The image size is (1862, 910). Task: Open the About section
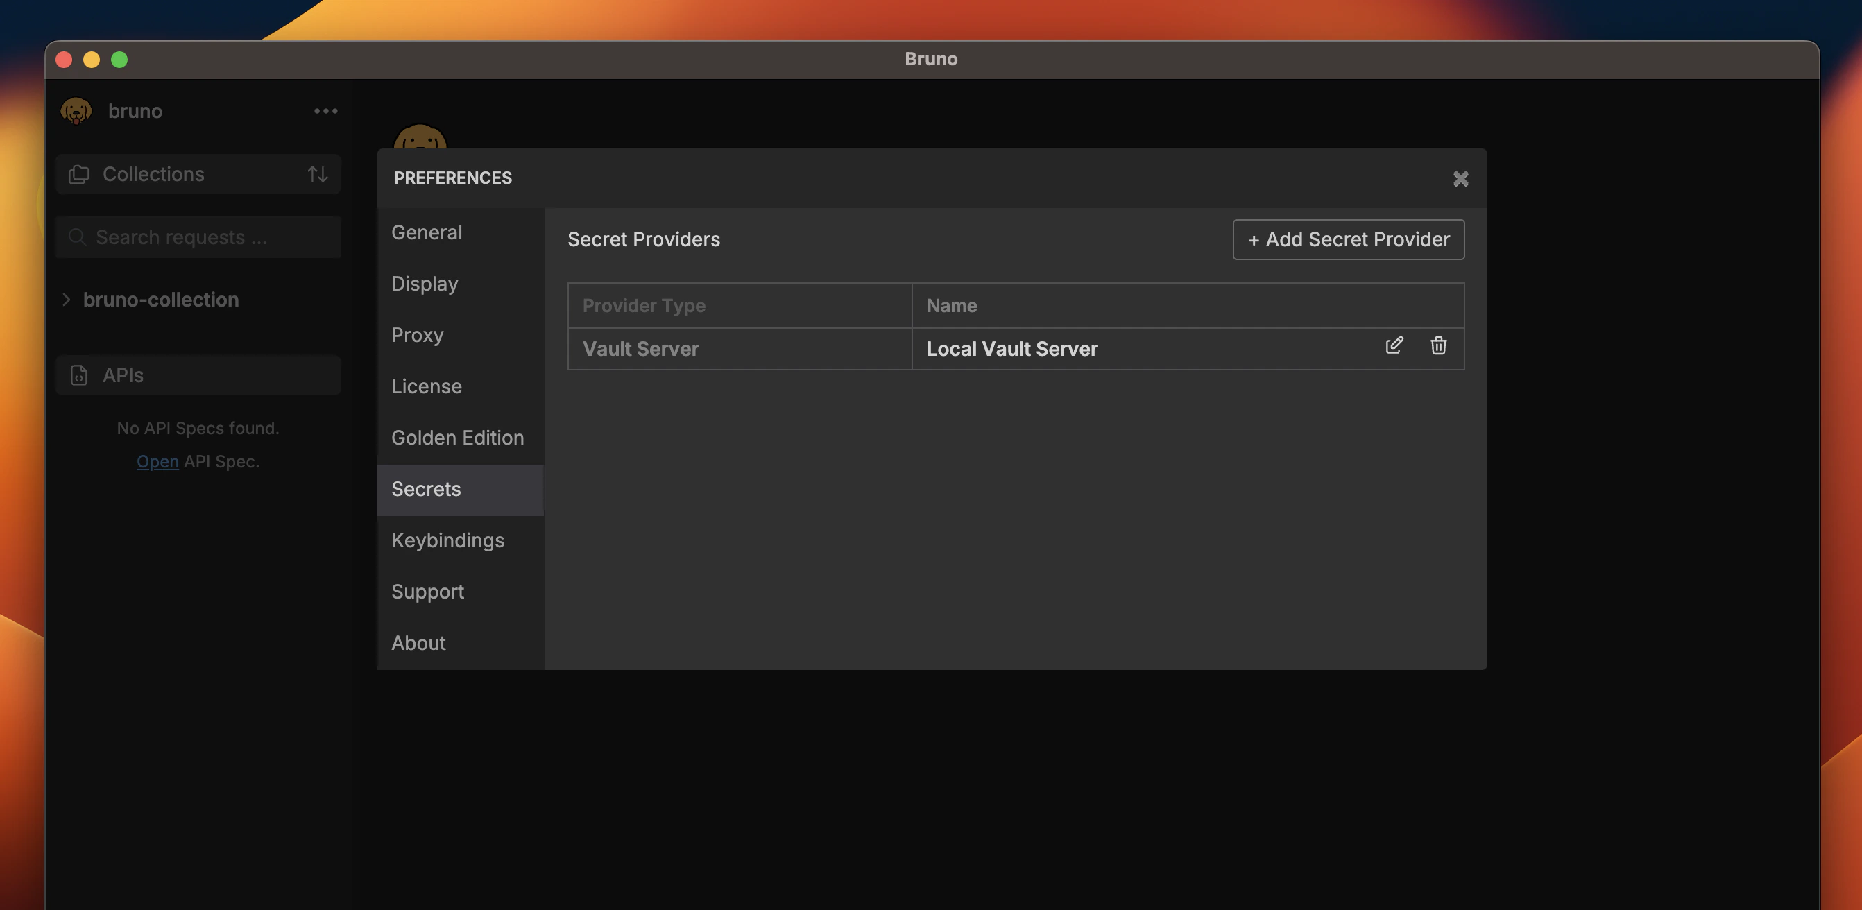(x=418, y=642)
